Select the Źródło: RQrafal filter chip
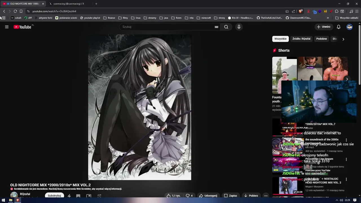The height and width of the screenshot is (203, 361). tap(301, 39)
